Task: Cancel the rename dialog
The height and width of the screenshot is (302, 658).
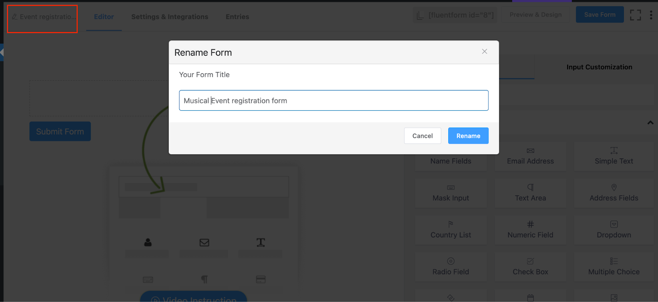Action: (x=422, y=136)
